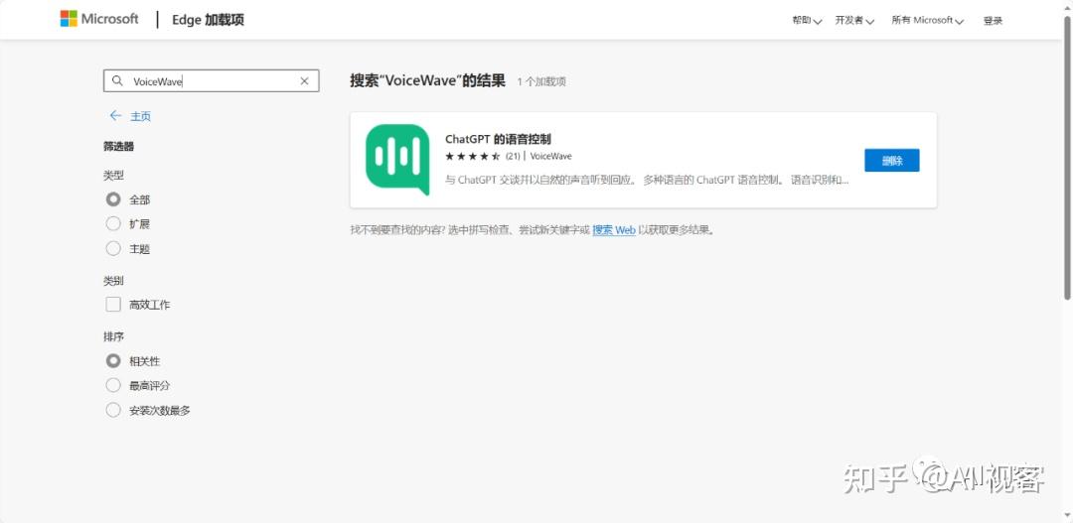Click the 删除 remove button

(x=891, y=160)
